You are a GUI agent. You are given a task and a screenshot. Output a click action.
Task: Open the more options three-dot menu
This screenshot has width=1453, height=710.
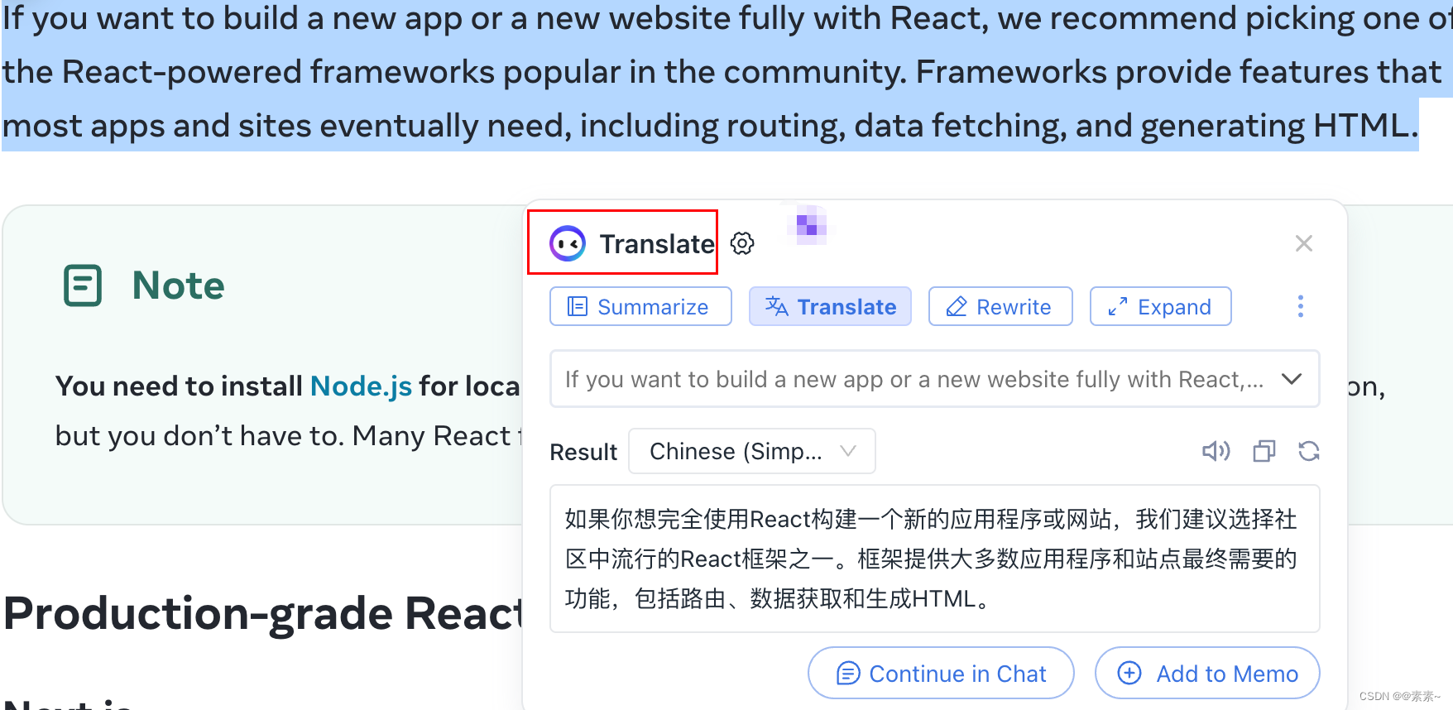coord(1301,306)
